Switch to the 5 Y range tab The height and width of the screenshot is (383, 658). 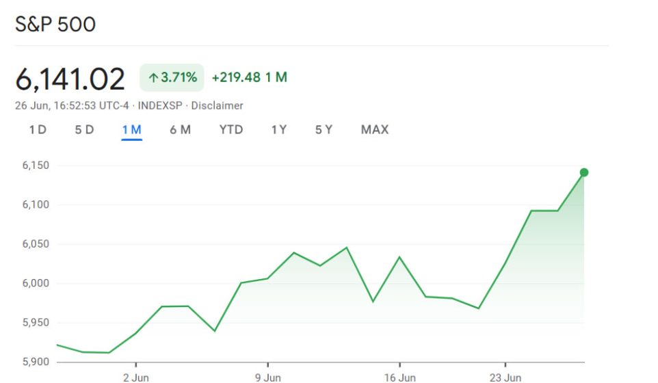[324, 130]
